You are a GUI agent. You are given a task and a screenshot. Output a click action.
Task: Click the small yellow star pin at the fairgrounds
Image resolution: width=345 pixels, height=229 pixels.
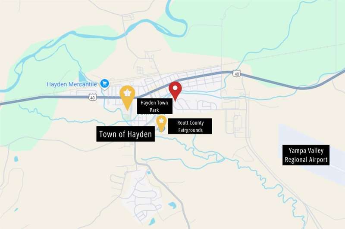161,123
